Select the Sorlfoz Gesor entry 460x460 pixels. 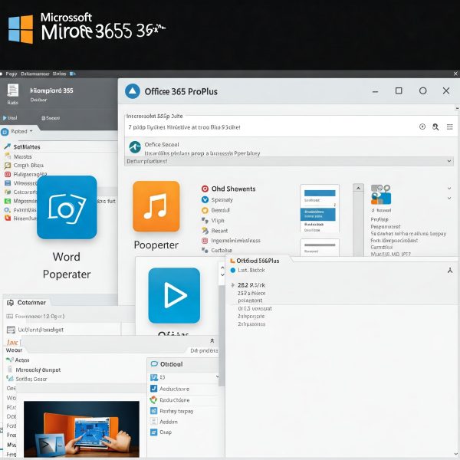(x=31, y=379)
